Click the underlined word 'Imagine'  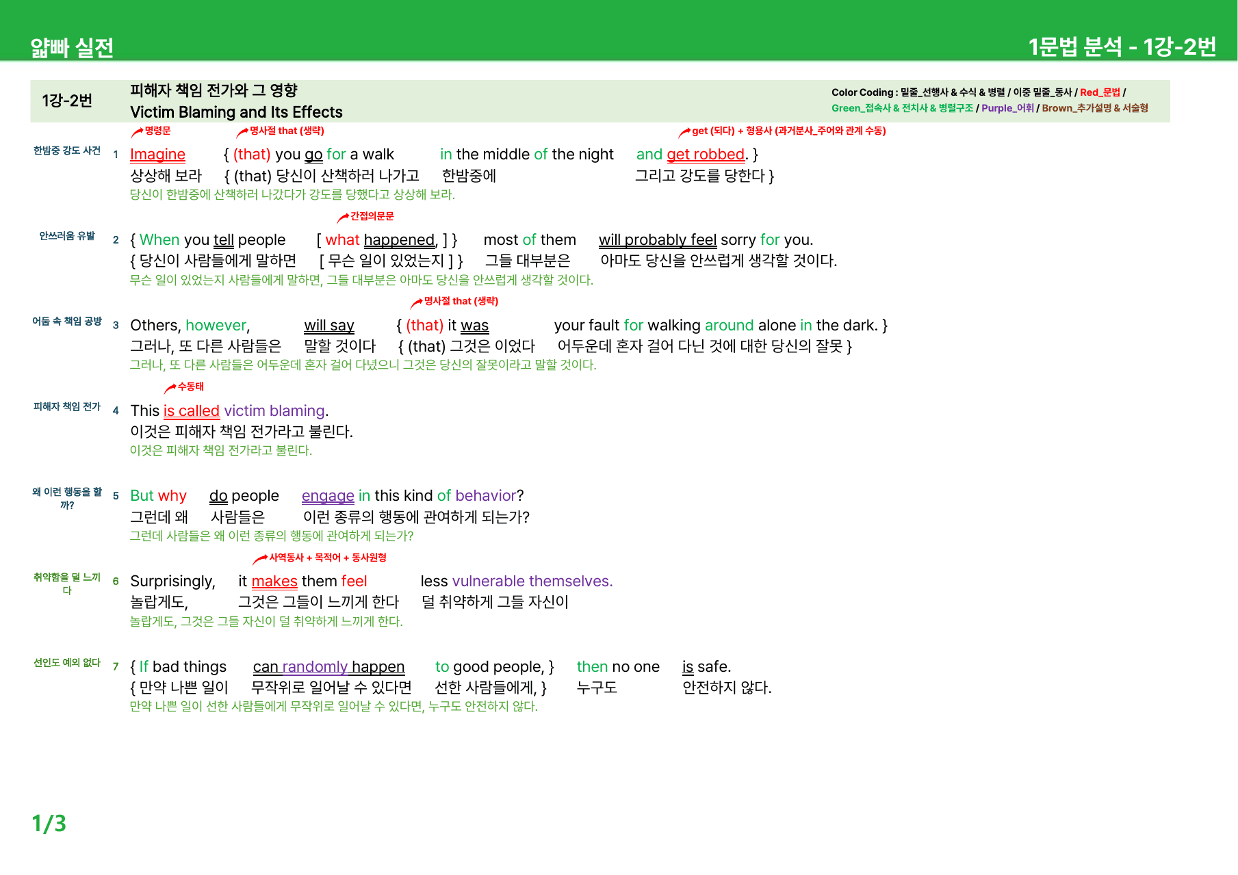click(157, 155)
